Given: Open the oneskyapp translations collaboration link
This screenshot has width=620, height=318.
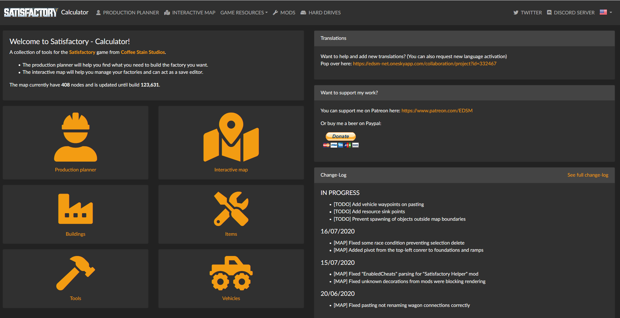Looking at the screenshot, I should coord(424,64).
